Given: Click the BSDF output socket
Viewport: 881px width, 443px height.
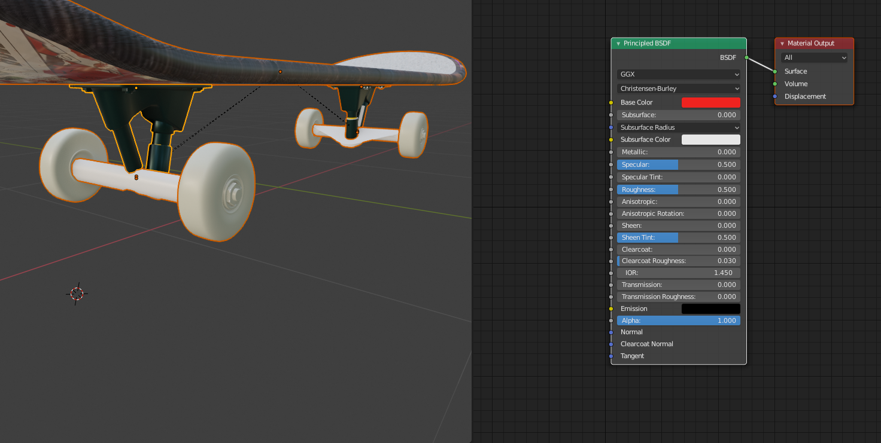Looking at the screenshot, I should (747, 57).
